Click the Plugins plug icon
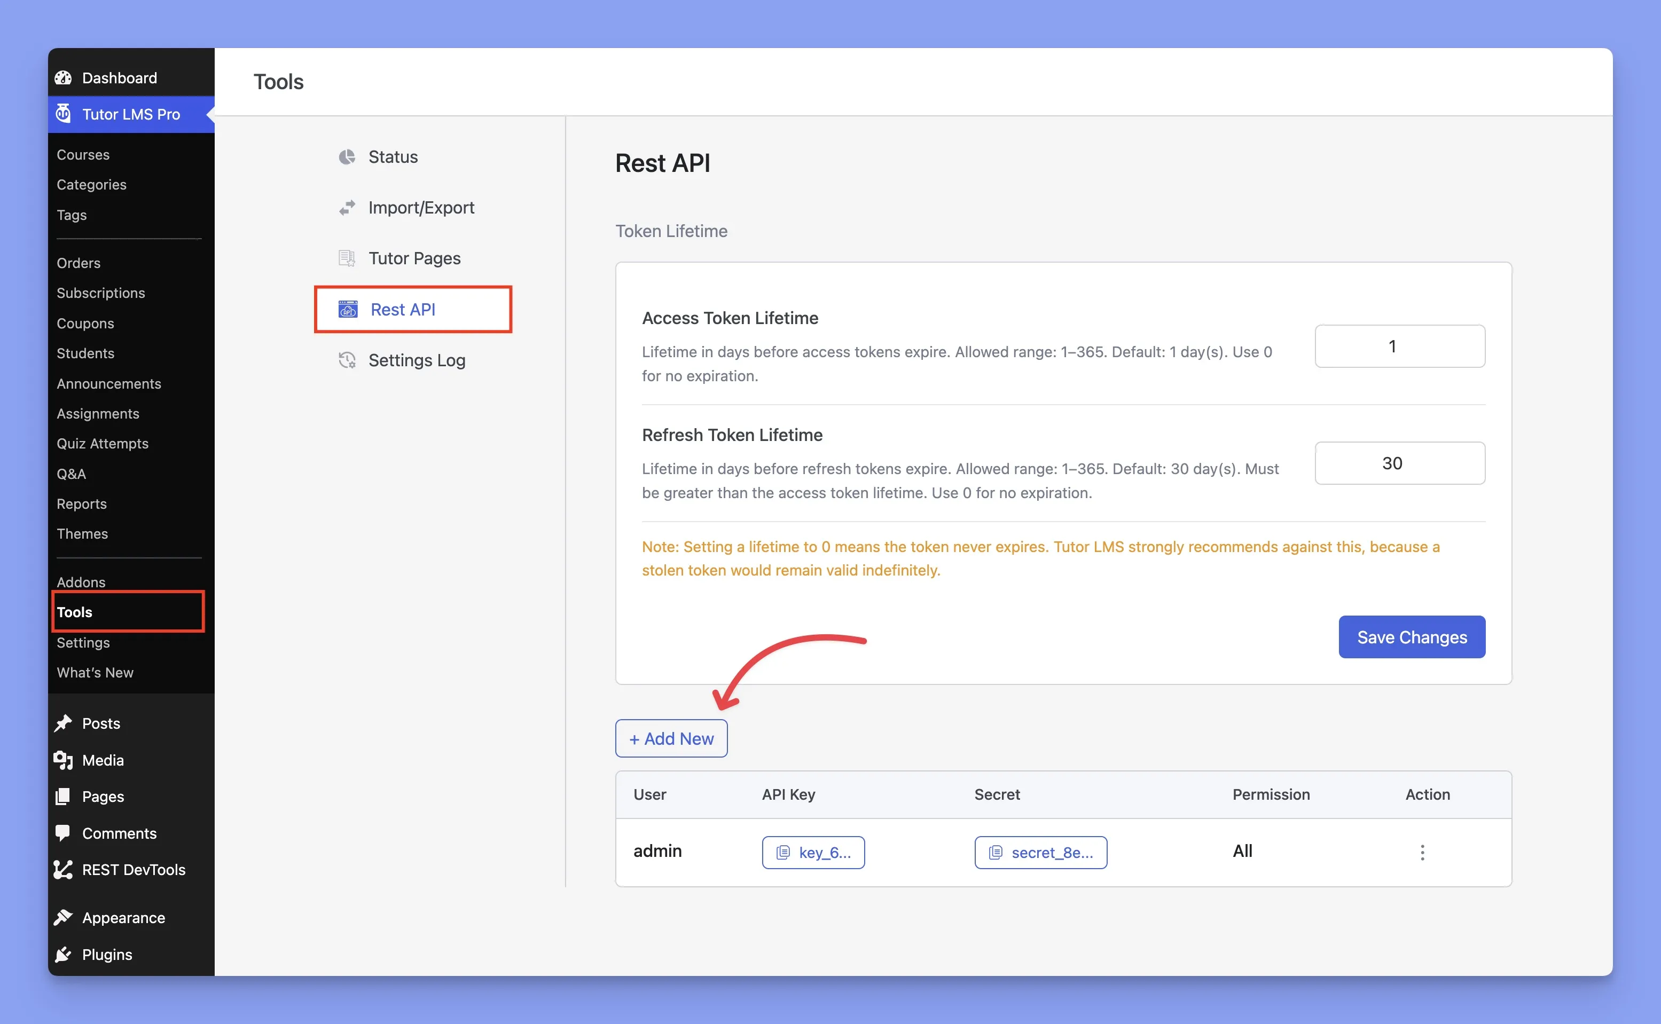 tap(63, 954)
